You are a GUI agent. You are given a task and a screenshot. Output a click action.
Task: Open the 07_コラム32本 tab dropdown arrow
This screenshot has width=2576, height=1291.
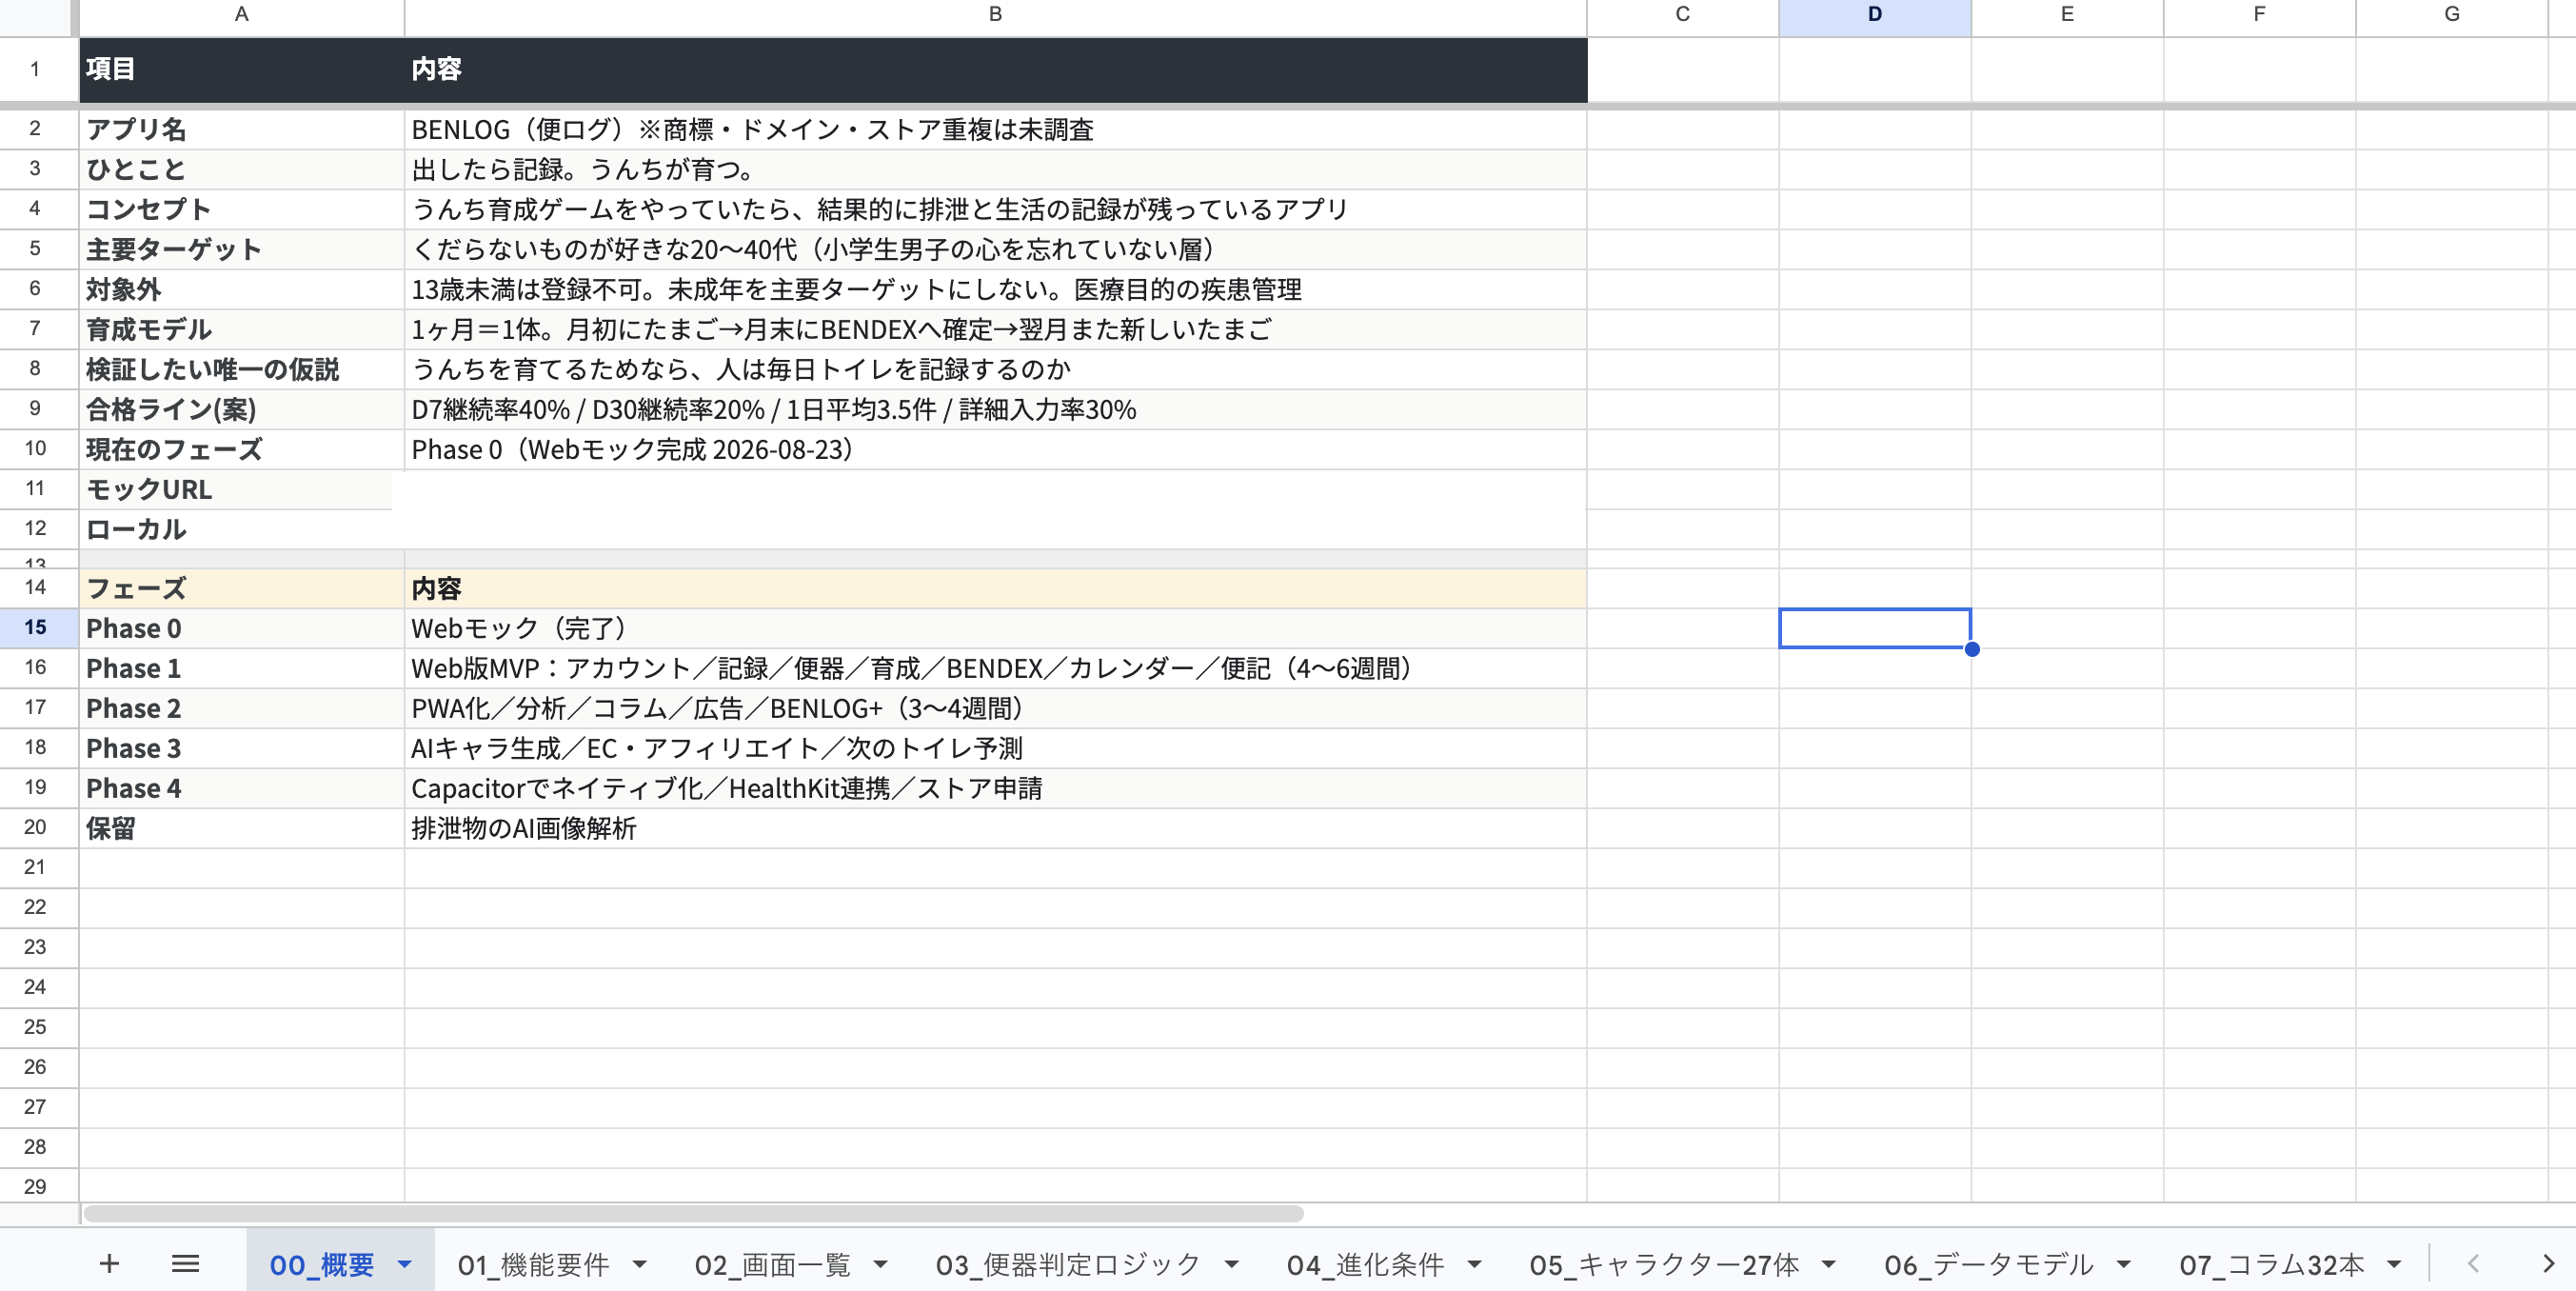(x=2395, y=1265)
